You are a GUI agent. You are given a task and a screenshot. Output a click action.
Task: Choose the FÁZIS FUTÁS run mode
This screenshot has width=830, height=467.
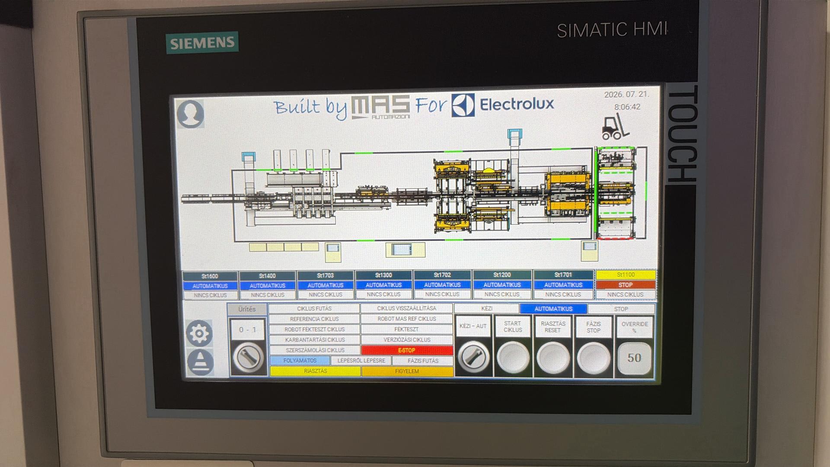423,361
